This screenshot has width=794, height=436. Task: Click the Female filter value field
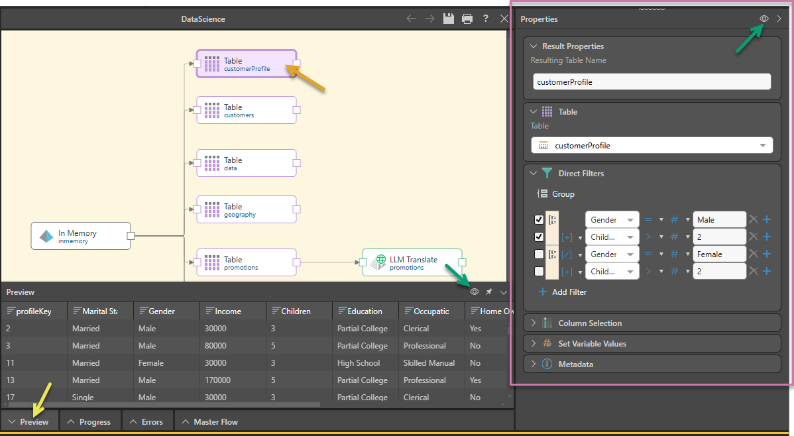tap(719, 254)
